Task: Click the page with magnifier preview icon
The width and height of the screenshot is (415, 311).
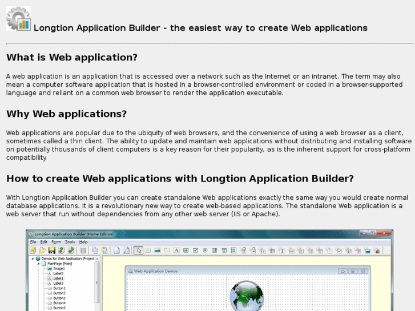Action: pyautogui.click(x=127, y=250)
